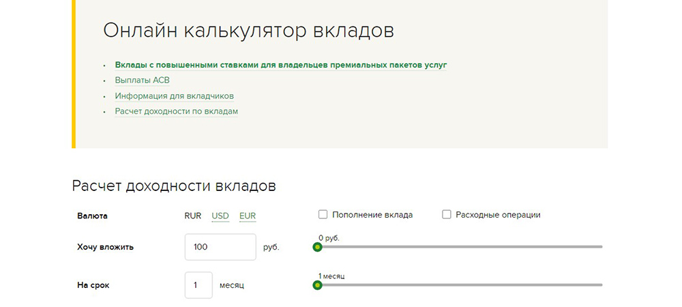Click the Онлайн калькулятор вкладов heading
The width and height of the screenshot is (682, 307).
[248, 31]
